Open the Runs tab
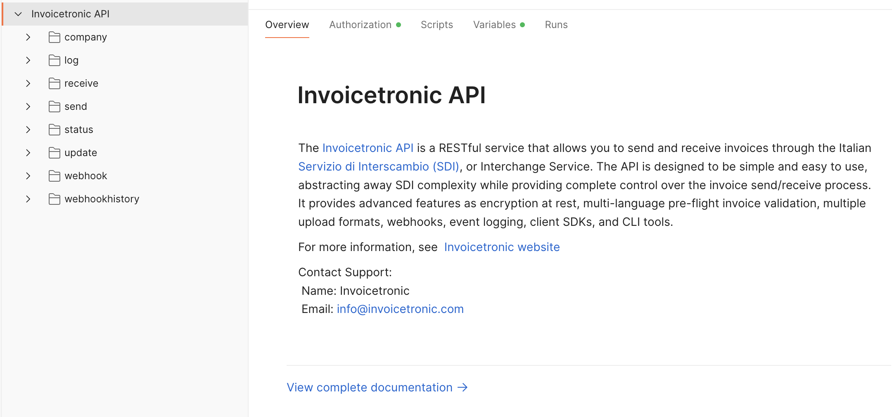Image resolution: width=892 pixels, height=417 pixels. (556, 25)
